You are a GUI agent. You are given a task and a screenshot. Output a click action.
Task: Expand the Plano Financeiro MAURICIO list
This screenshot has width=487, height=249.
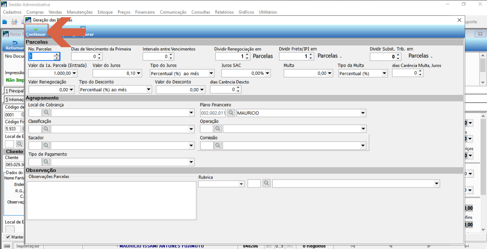(363, 113)
